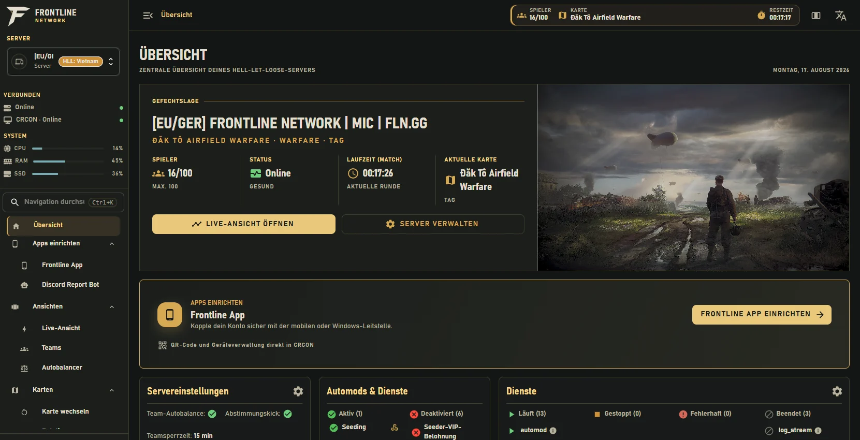Click the Übersicht home icon

[x=16, y=226]
